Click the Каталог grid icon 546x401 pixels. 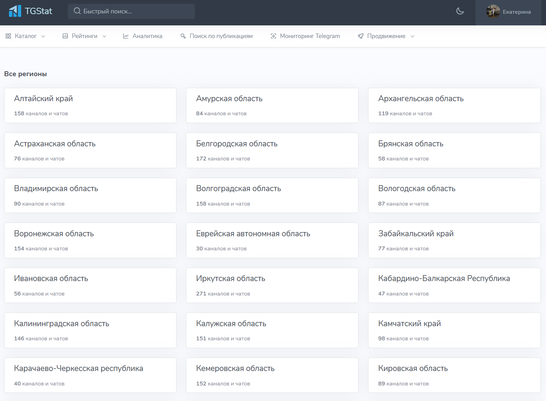coord(8,36)
